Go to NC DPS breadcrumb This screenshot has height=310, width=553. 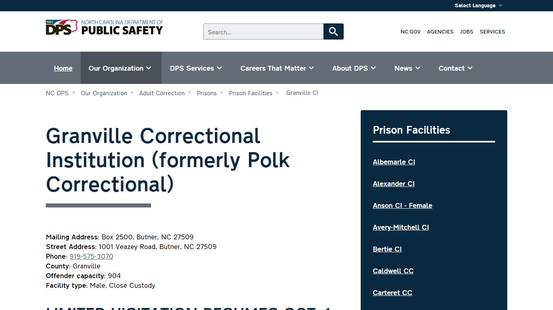coord(57,93)
